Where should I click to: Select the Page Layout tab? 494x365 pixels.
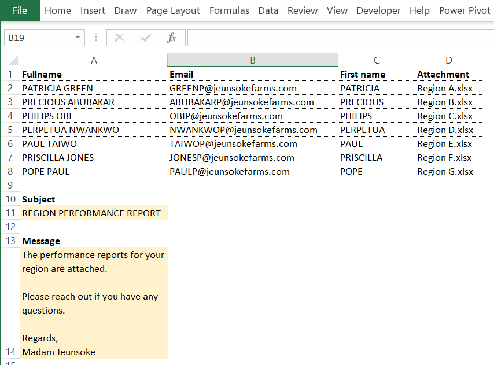pyautogui.click(x=173, y=10)
